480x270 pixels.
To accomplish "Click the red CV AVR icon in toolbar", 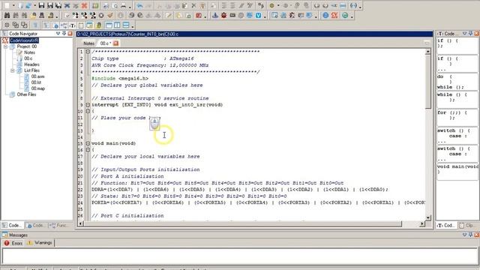I will (334, 15).
